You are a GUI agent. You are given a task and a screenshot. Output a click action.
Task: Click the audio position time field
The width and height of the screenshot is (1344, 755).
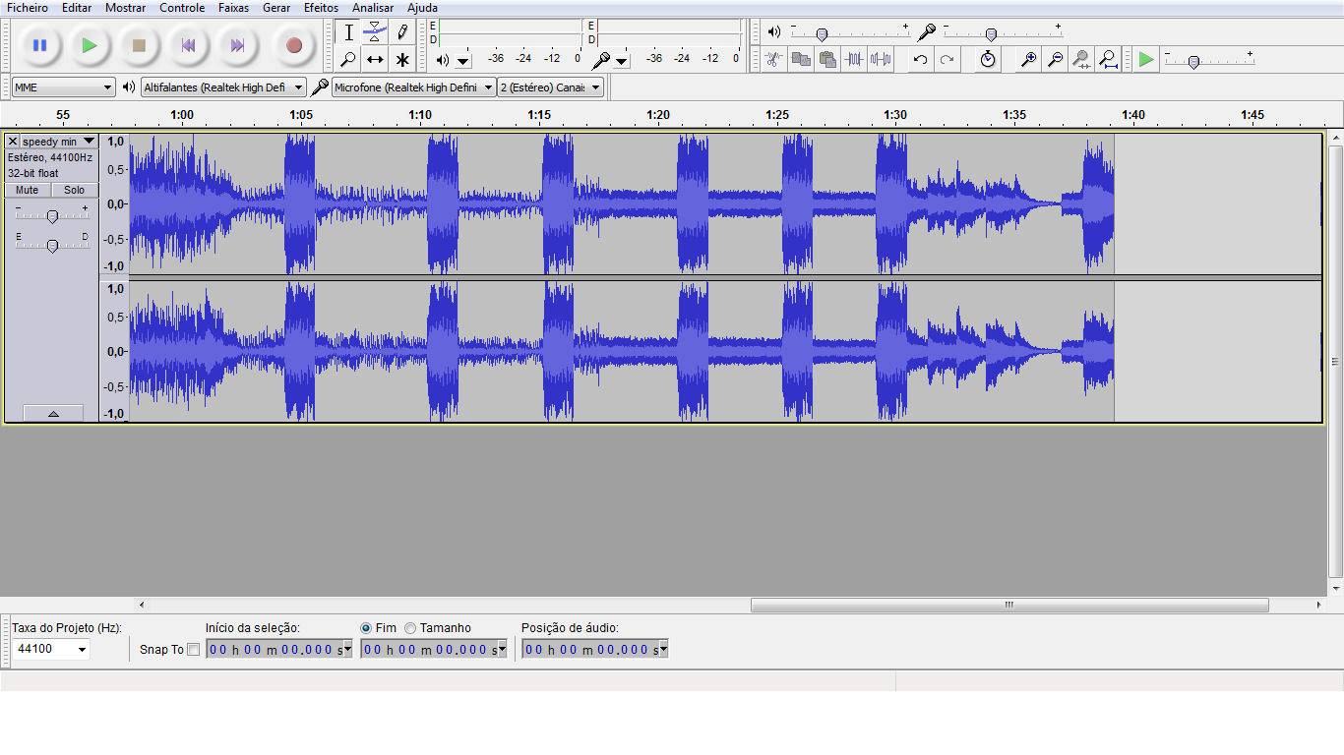(x=594, y=649)
